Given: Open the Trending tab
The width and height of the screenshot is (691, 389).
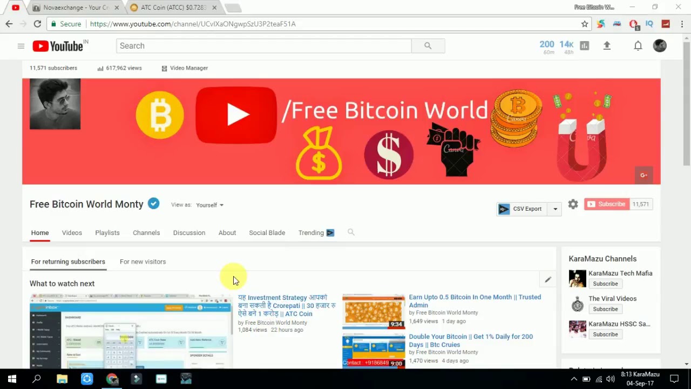Looking at the screenshot, I should (316, 233).
